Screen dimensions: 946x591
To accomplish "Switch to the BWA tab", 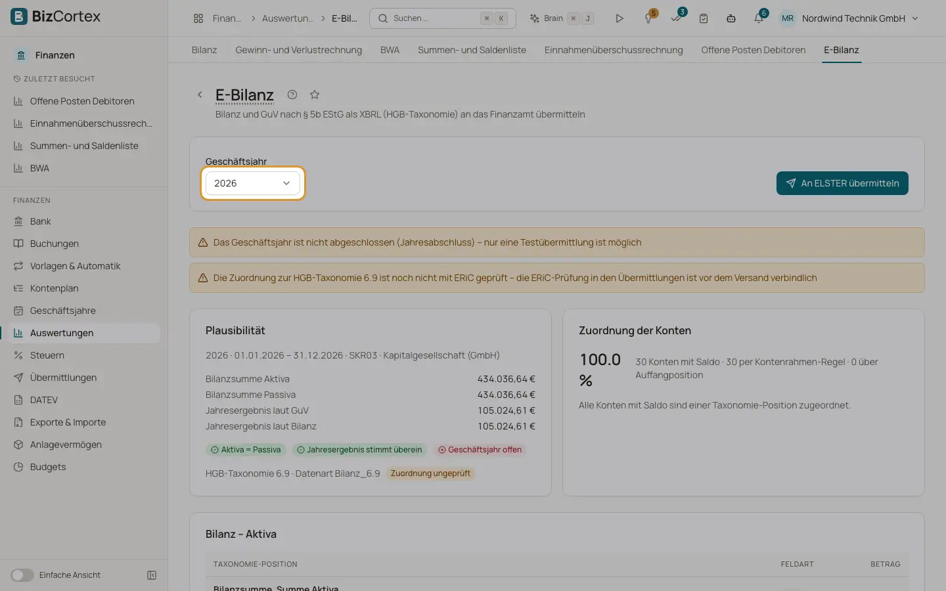I will pyautogui.click(x=390, y=50).
